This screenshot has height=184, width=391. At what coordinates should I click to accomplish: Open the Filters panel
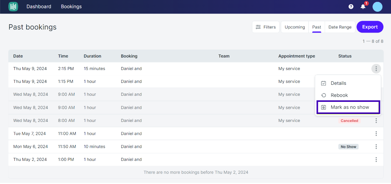click(x=266, y=27)
